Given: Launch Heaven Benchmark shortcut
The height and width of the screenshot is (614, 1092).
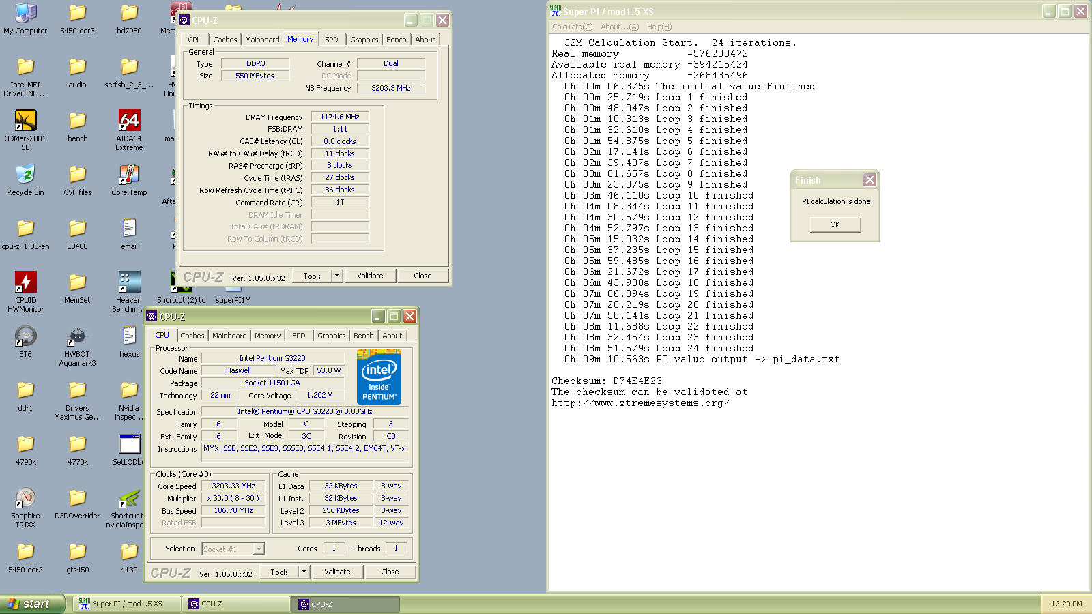Looking at the screenshot, I should [x=129, y=292].
